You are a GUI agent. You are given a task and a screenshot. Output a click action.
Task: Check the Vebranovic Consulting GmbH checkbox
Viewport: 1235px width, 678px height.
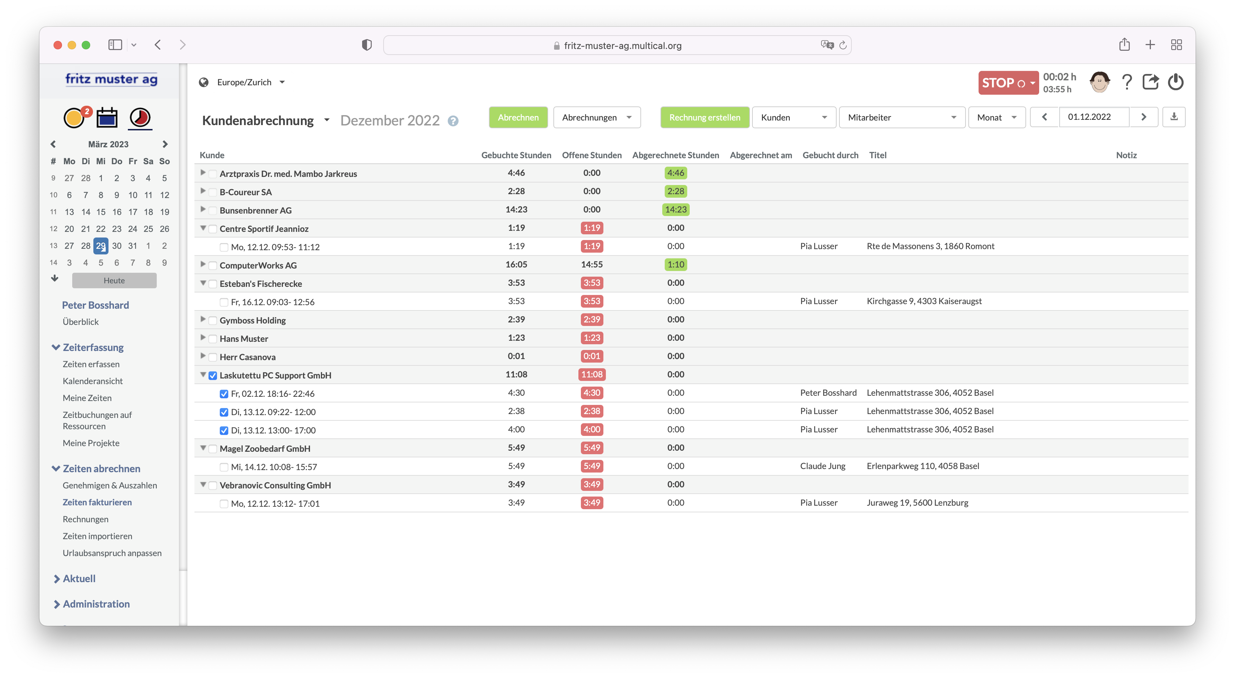(213, 485)
